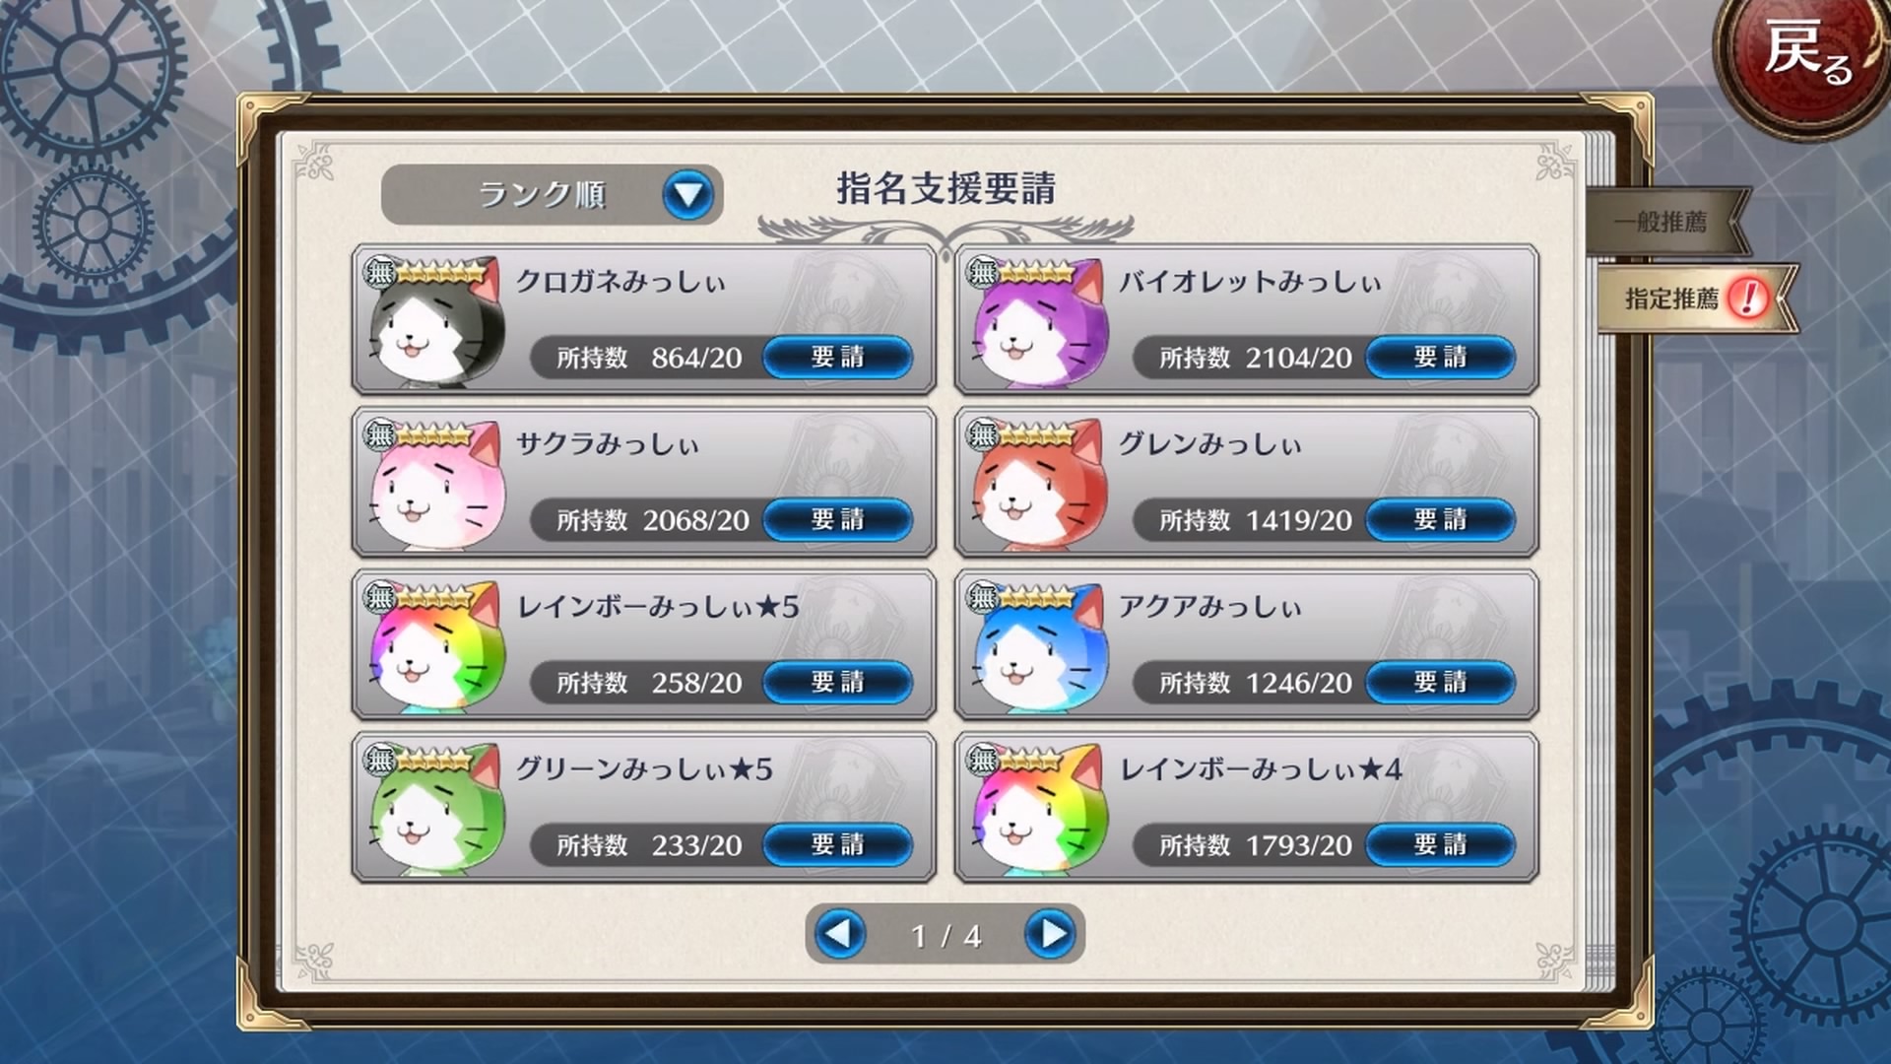Image resolution: width=1891 pixels, height=1064 pixels.
Task: Click 要請 for アクアみっしぃ
Action: 1441,682
